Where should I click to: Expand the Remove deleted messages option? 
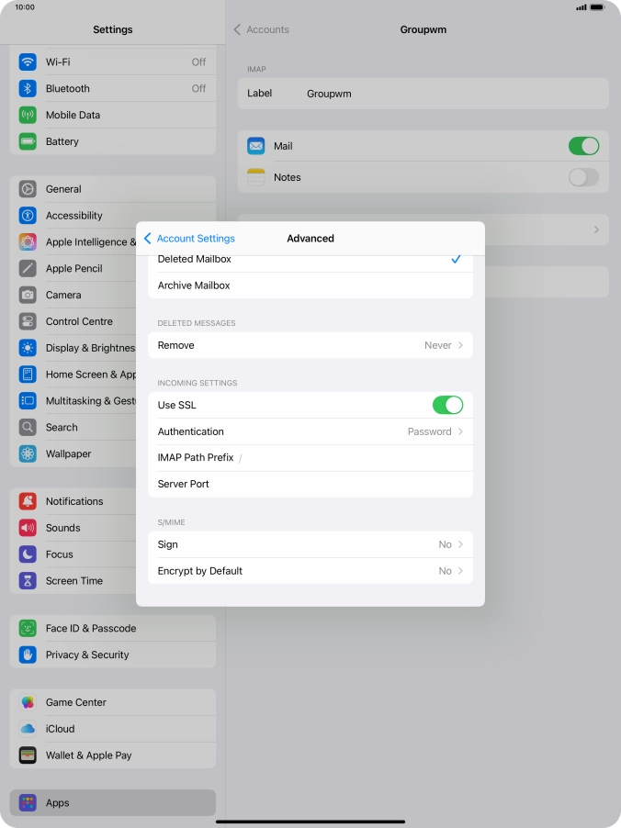(310, 346)
